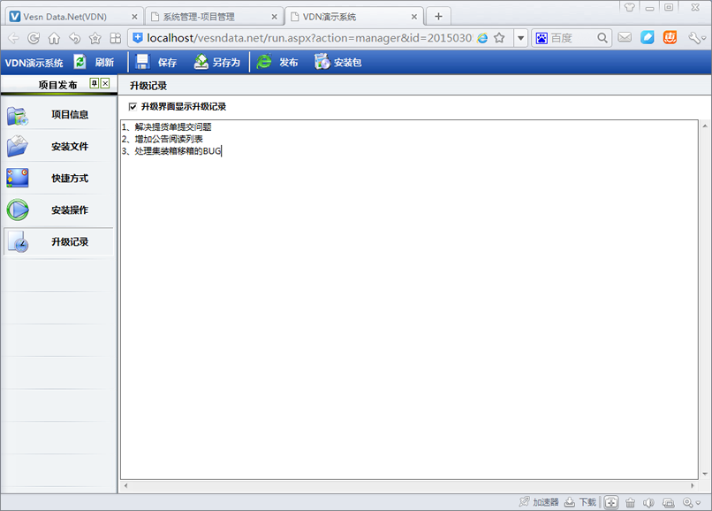Click 加速器 in the status bar
712x511 pixels.
pyautogui.click(x=539, y=502)
